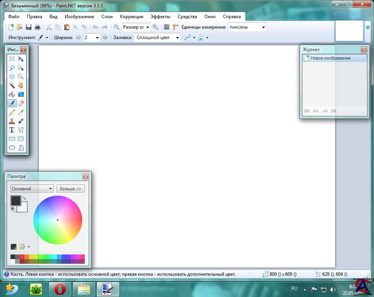This screenshot has width=374, height=297.
Task: Open the Основной color selector dropdown
Action: [32, 189]
